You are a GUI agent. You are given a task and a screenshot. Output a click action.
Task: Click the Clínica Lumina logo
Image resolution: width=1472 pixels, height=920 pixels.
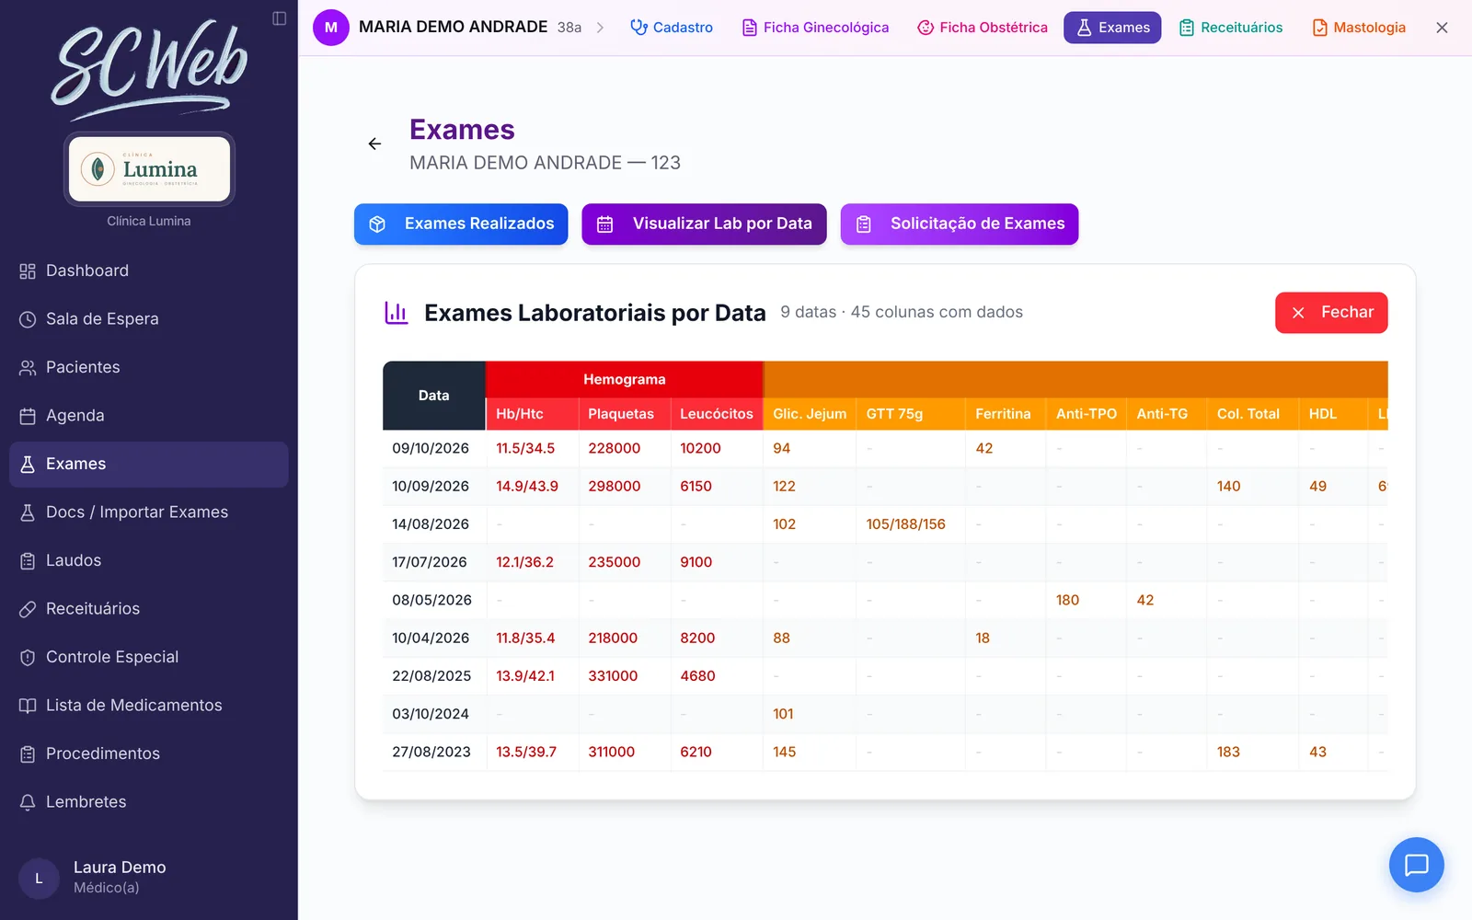[x=149, y=169]
